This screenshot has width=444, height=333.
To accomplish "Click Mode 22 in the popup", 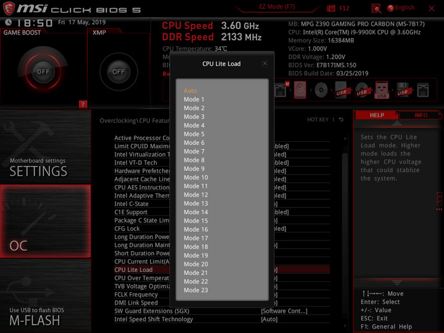I will click(x=195, y=282).
